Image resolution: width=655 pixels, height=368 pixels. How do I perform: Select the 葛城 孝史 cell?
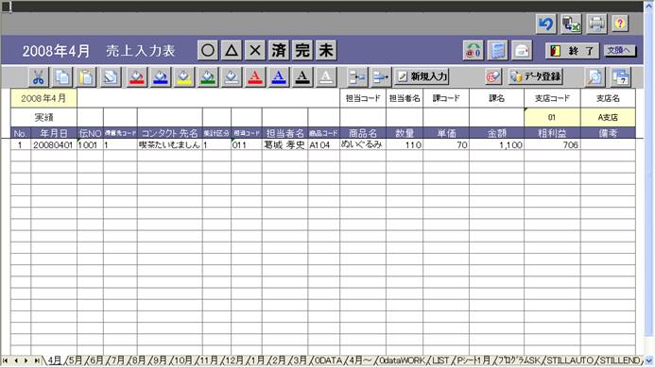pyautogui.click(x=284, y=144)
